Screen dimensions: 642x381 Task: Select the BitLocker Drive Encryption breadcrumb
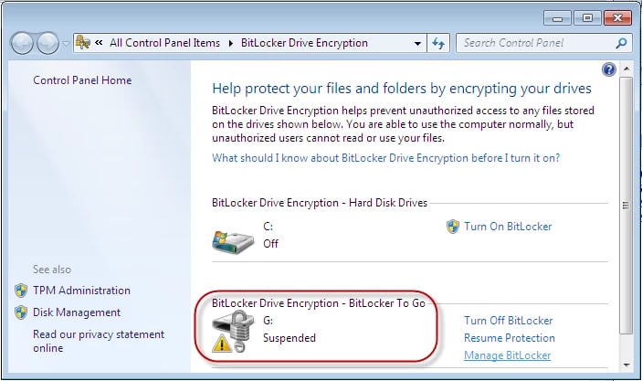point(304,43)
